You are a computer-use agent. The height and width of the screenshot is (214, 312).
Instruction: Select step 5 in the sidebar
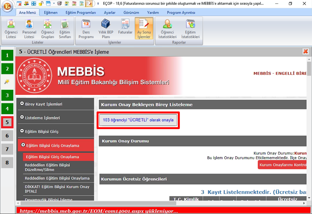(x=7, y=122)
